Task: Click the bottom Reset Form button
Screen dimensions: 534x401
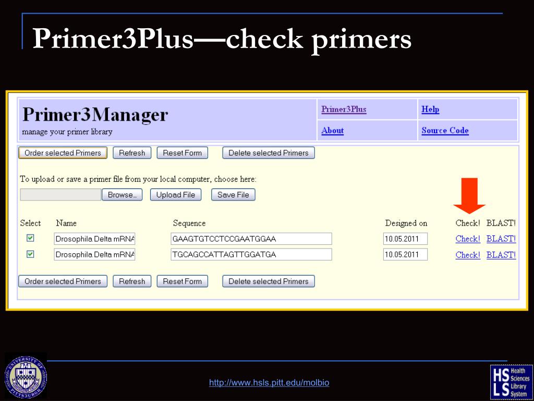Action: pyautogui.click(x=182, y=281)
